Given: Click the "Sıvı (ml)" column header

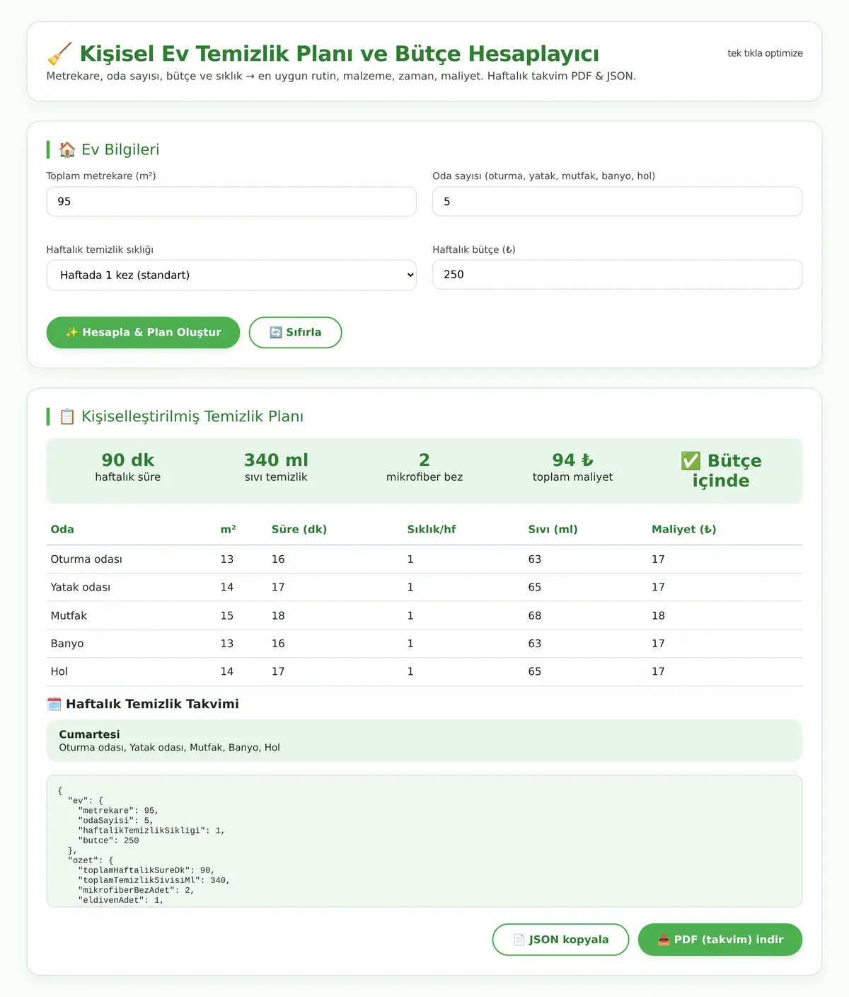Looking at the screenshot, I should point(553,529).
